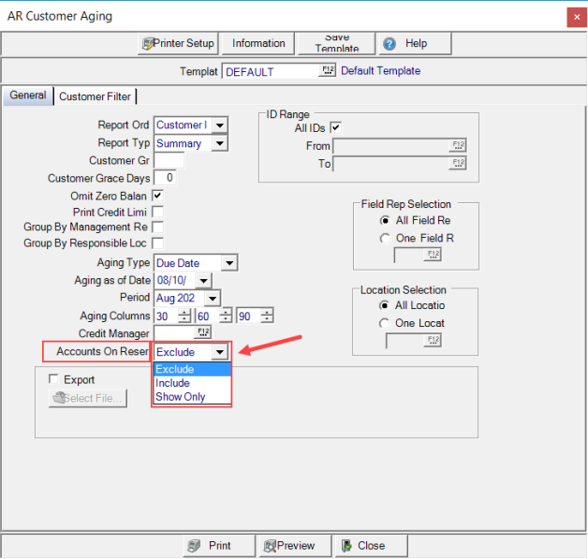Click the F12 lookup in ID Range From
Viewport: 588px width, 559px height.
[x=458, y=145]
